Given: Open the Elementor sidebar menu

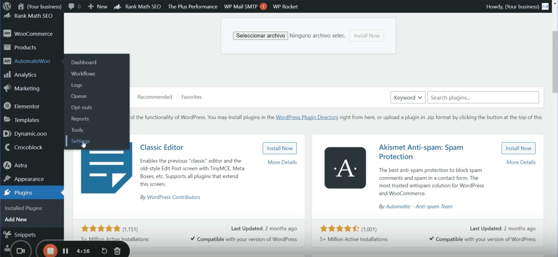Looking at the screenshot, I should [x=26, y=106].
